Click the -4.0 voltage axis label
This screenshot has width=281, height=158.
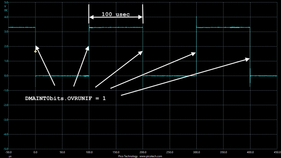point(6,134)
